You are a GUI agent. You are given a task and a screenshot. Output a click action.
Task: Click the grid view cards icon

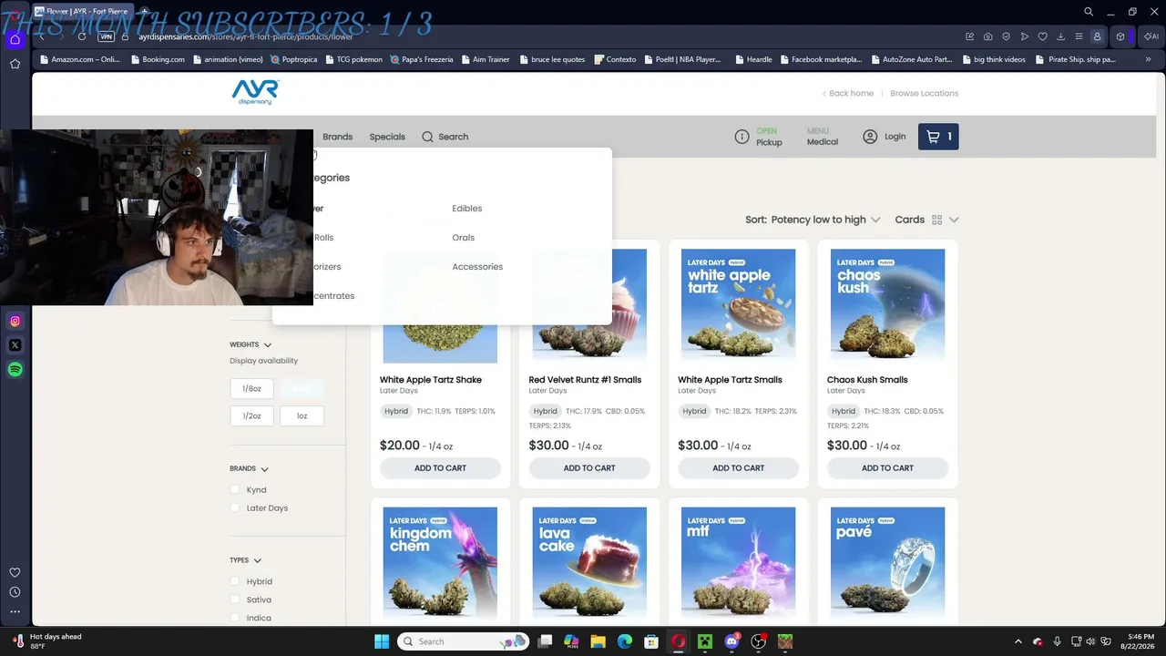[936, 220]
